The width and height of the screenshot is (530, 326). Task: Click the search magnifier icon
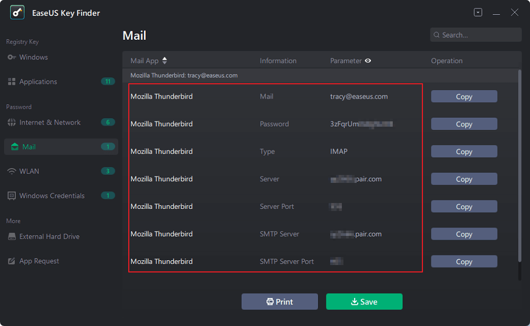[437, 35]
